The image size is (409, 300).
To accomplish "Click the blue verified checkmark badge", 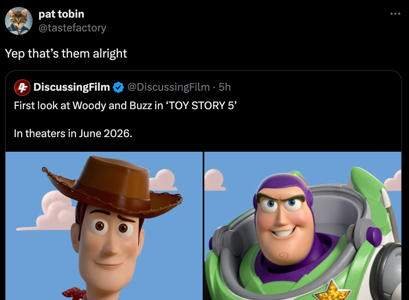I will pos(119,87).
